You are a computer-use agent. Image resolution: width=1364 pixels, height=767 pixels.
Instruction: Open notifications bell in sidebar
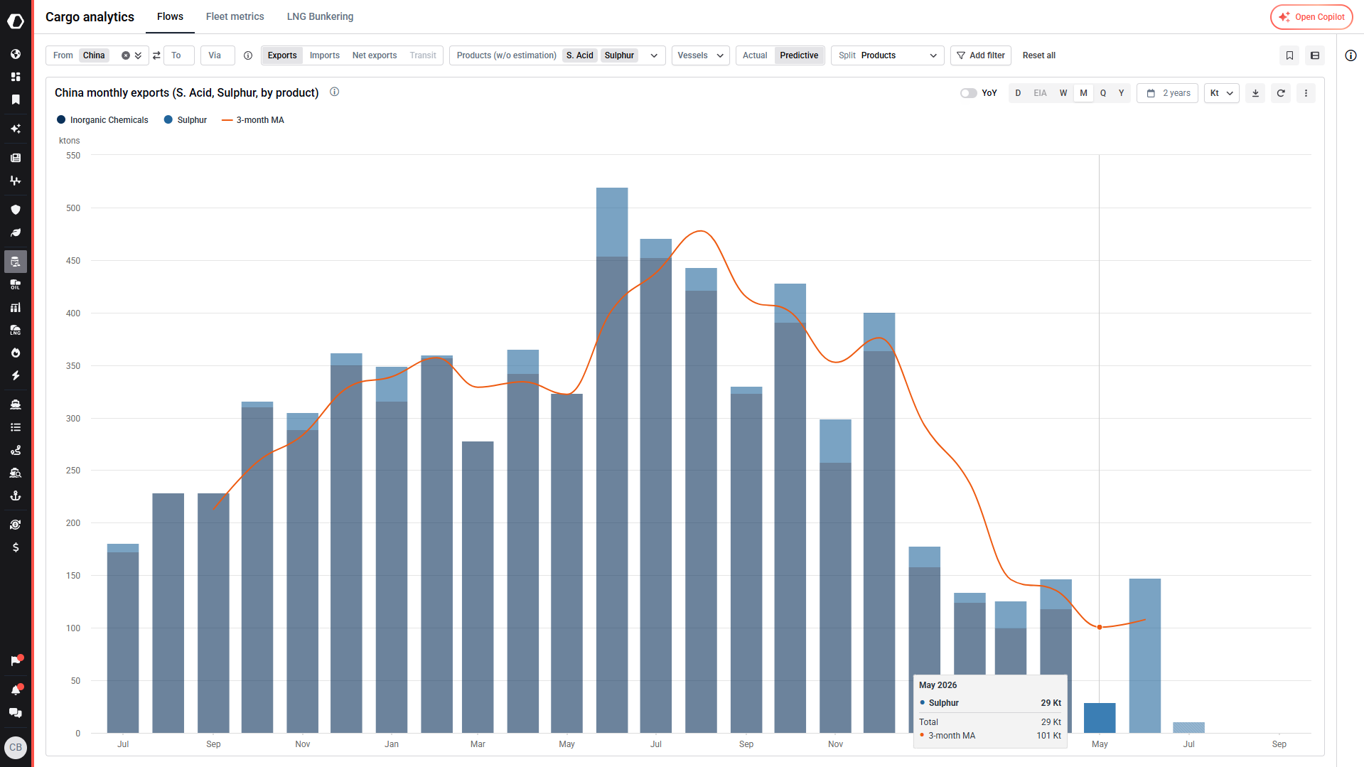tap(16, 690)
